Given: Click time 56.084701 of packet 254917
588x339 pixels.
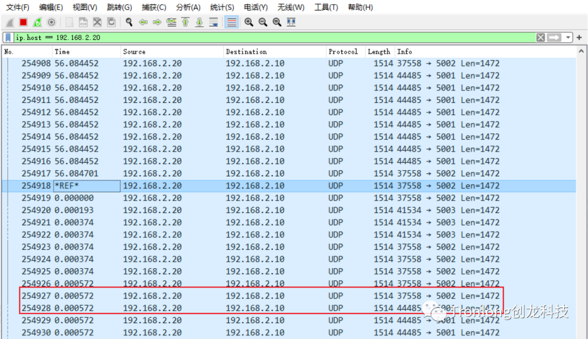Looking at the screenshot, I should coord(77,174).
